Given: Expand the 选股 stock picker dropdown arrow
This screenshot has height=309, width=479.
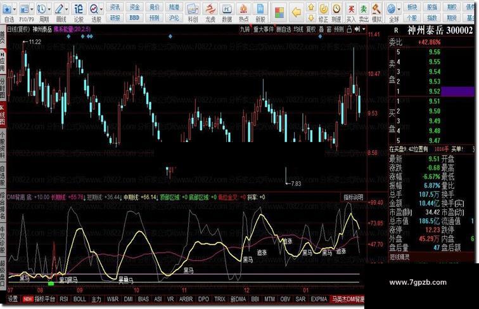Looking at the screenshot, I should (x=101, y=9).
